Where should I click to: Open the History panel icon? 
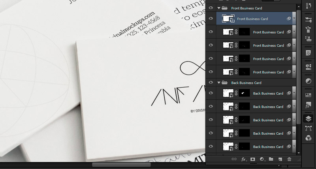(x=308, y=6)
